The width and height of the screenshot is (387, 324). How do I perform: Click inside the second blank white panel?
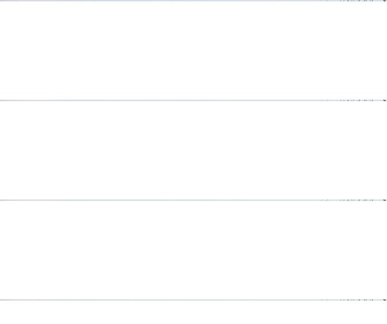click(x=193, y=150)
